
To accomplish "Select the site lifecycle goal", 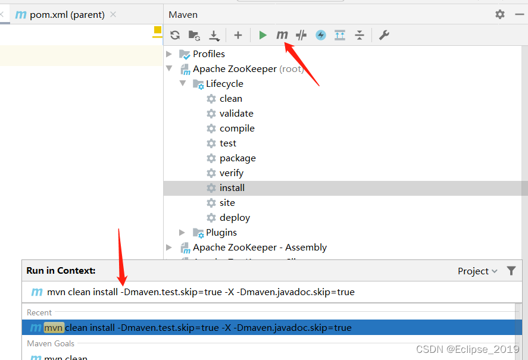I will 227,203.
